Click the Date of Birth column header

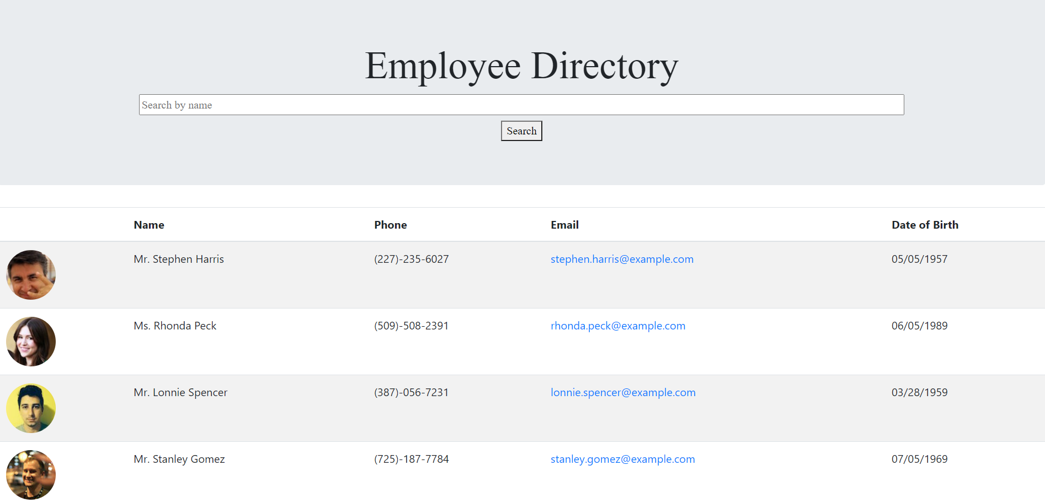click(925, 224)
